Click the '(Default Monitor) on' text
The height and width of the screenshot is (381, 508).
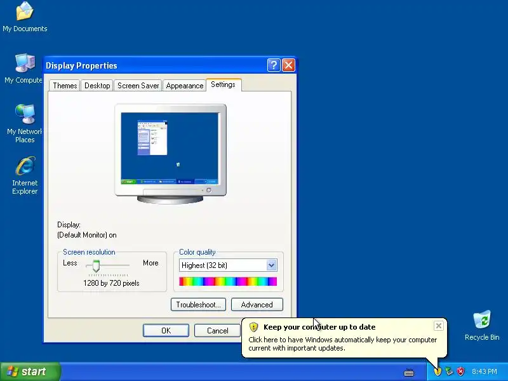tap(87, 235)
